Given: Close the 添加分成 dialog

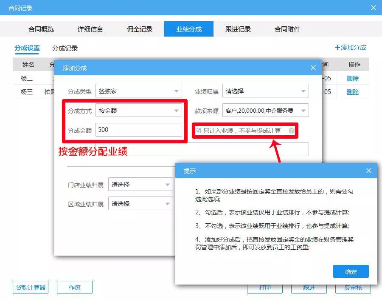Looking at the screenshot, I should (x=313, y=67).
